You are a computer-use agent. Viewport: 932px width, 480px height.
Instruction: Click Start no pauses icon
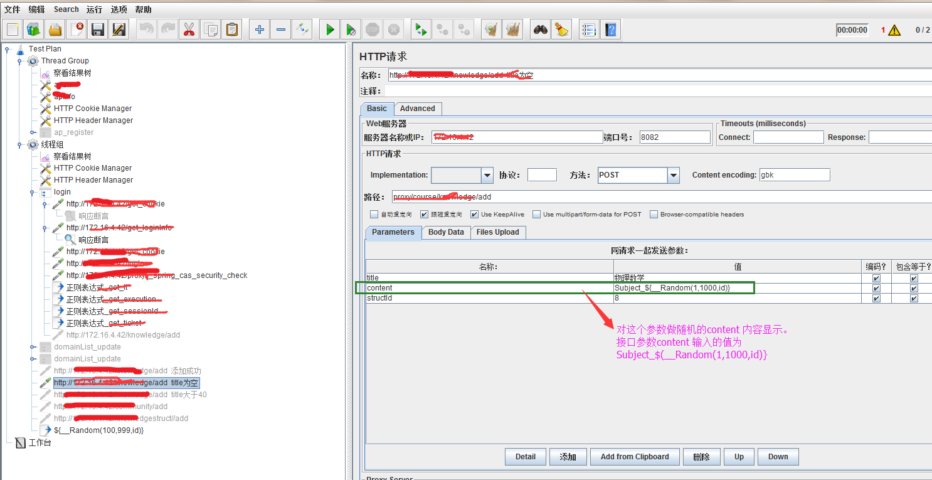coord(351,29)
